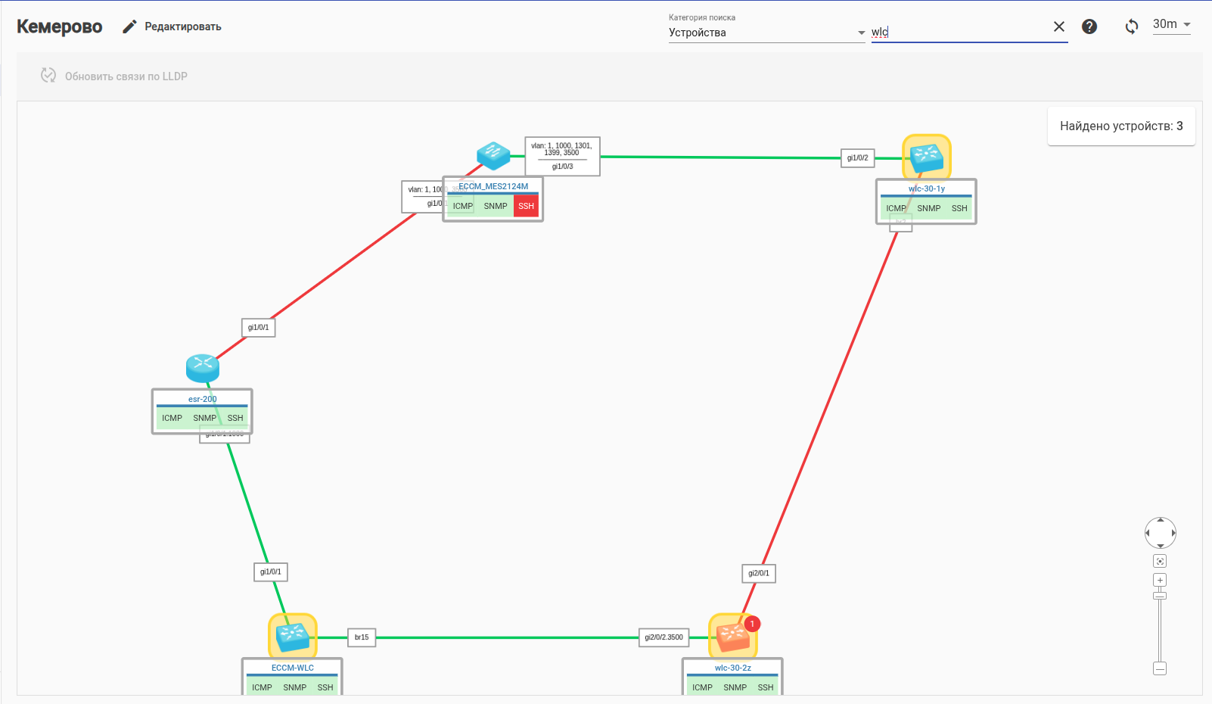Open the ECCM_MES2124M device link
This screenshot has width=1212, height=704.
tap(493, 186)
